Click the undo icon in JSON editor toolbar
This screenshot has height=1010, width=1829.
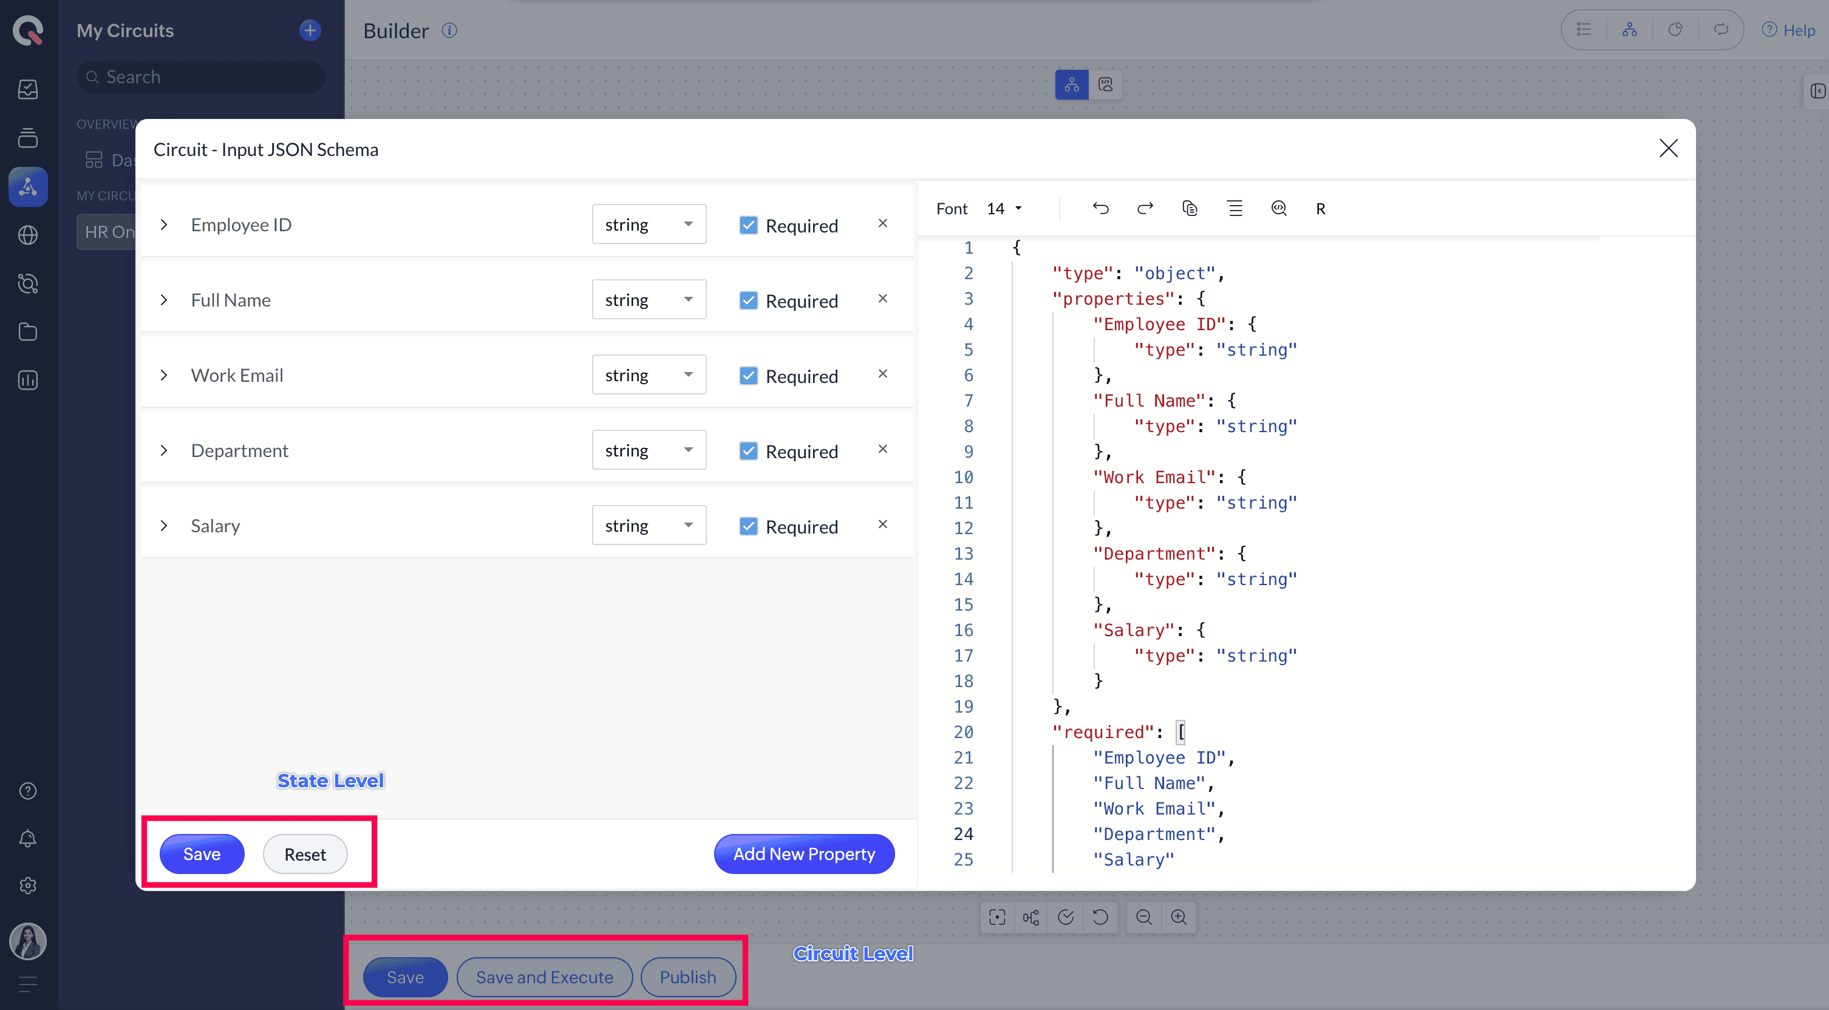pyautogui.click(x=1100, y=208)
